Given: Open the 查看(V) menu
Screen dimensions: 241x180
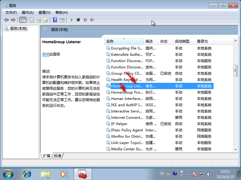Looking at the screenshot, I should pos(44,12).
